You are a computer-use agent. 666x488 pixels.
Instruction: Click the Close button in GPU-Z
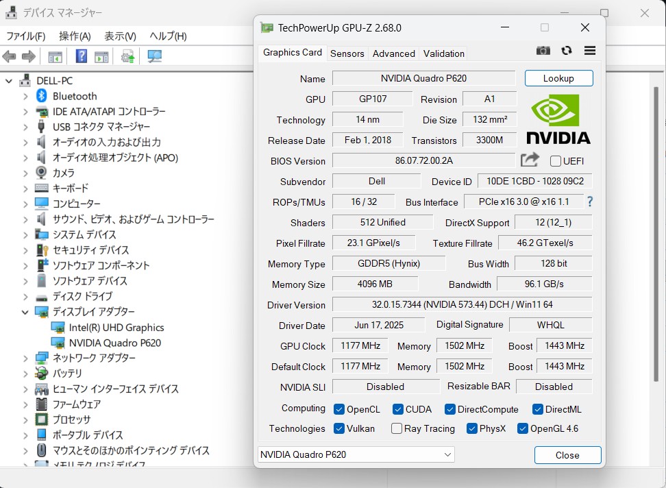click(567, 455)
